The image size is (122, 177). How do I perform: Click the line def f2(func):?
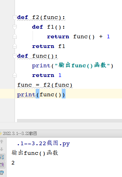(x=41, y=17)
